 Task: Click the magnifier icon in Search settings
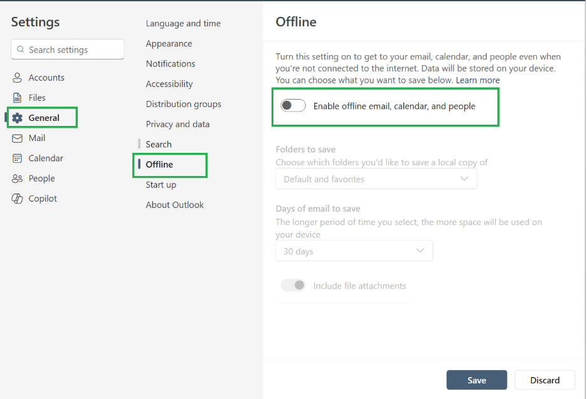pos(21,49)
